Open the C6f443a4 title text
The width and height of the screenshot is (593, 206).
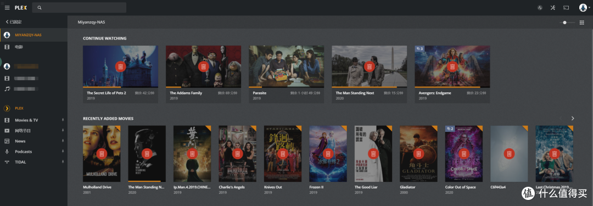pos(498,187)
